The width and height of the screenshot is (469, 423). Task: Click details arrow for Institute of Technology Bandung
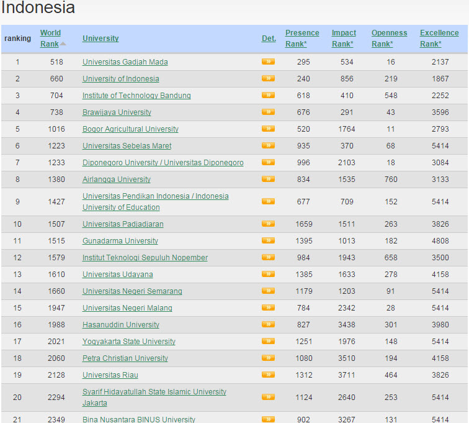(x=268, y=95)
